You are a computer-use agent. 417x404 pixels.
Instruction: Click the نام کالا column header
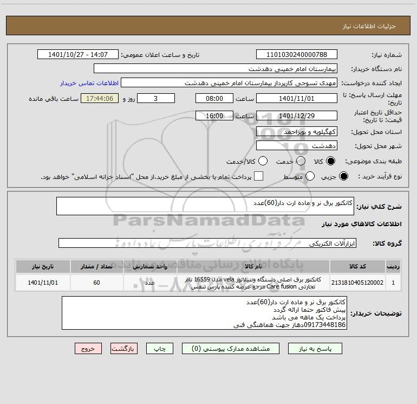(253, 266)
